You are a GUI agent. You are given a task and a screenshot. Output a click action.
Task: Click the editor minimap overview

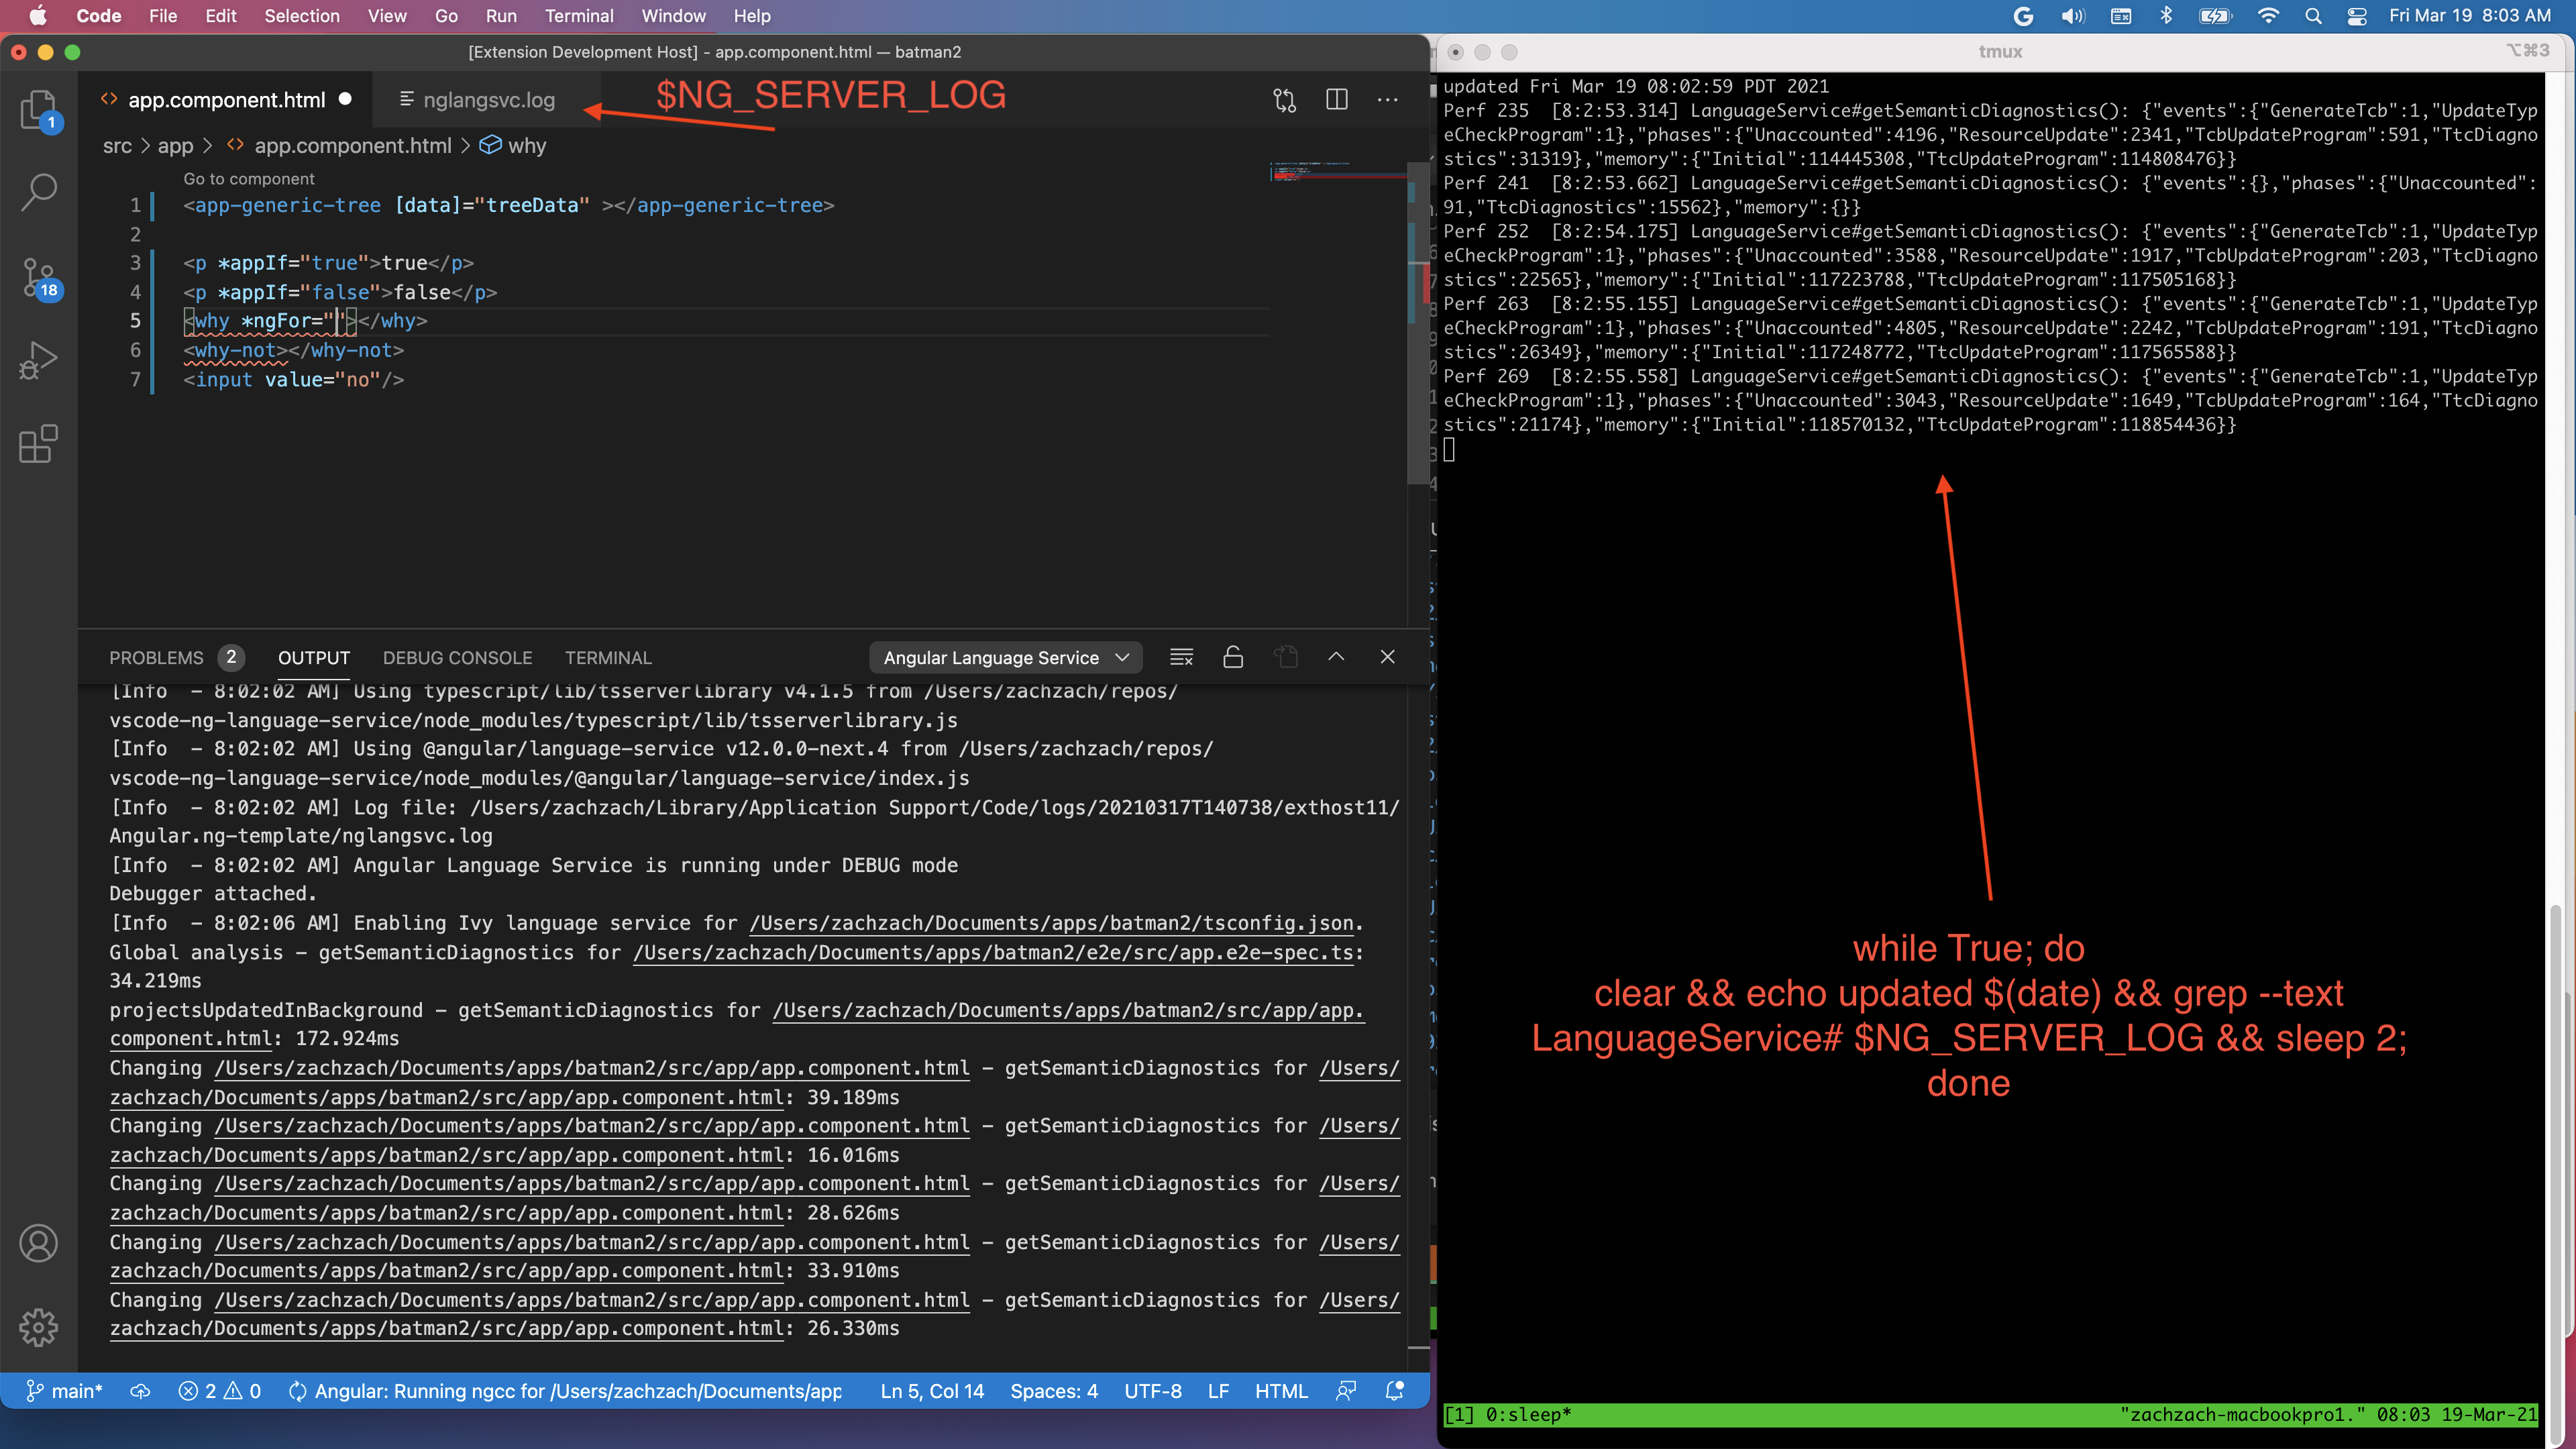(x=1337, y=172)
